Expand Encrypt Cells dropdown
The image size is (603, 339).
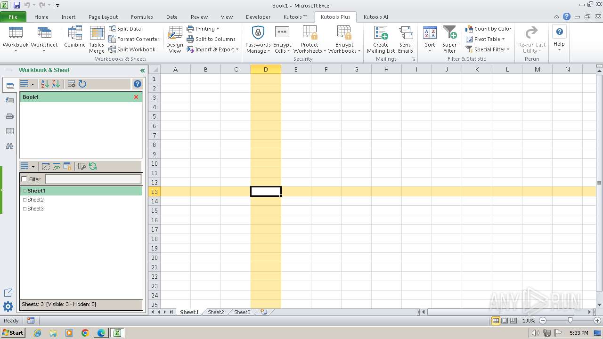282,40
